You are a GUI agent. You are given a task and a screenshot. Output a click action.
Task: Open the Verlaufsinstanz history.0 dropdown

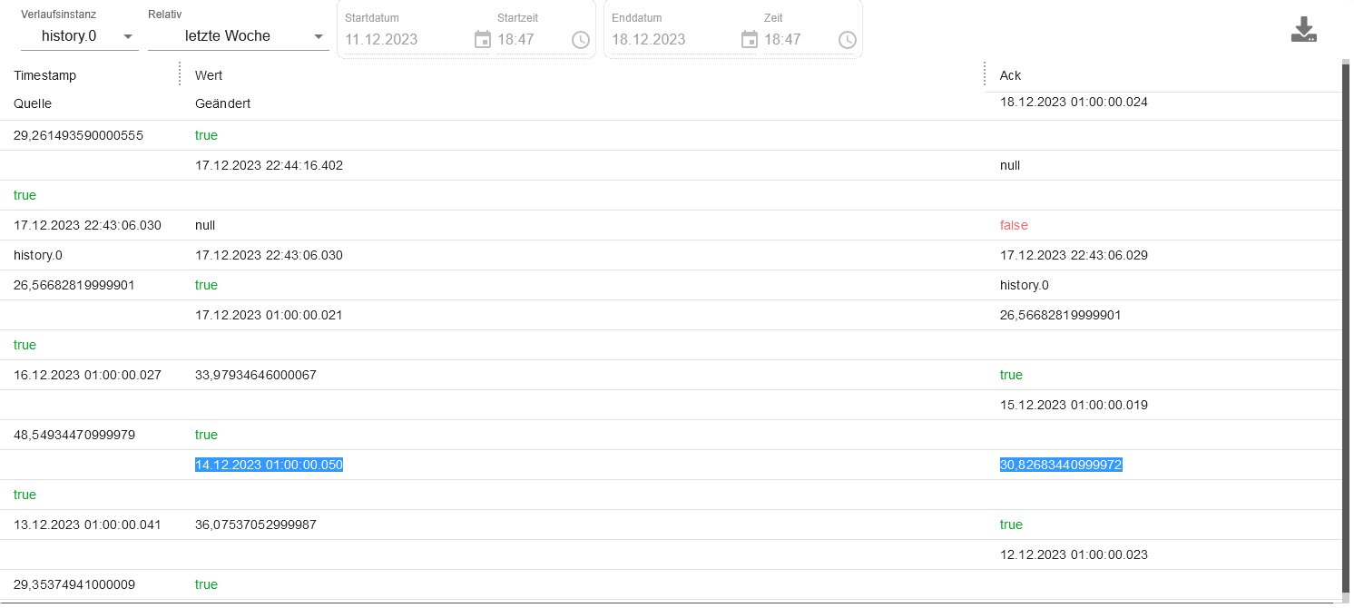(x=80, y=36)
